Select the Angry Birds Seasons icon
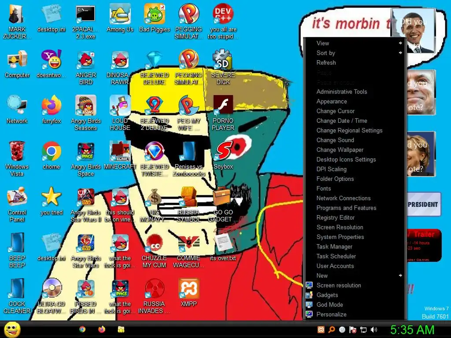 (x=86, y=113)
